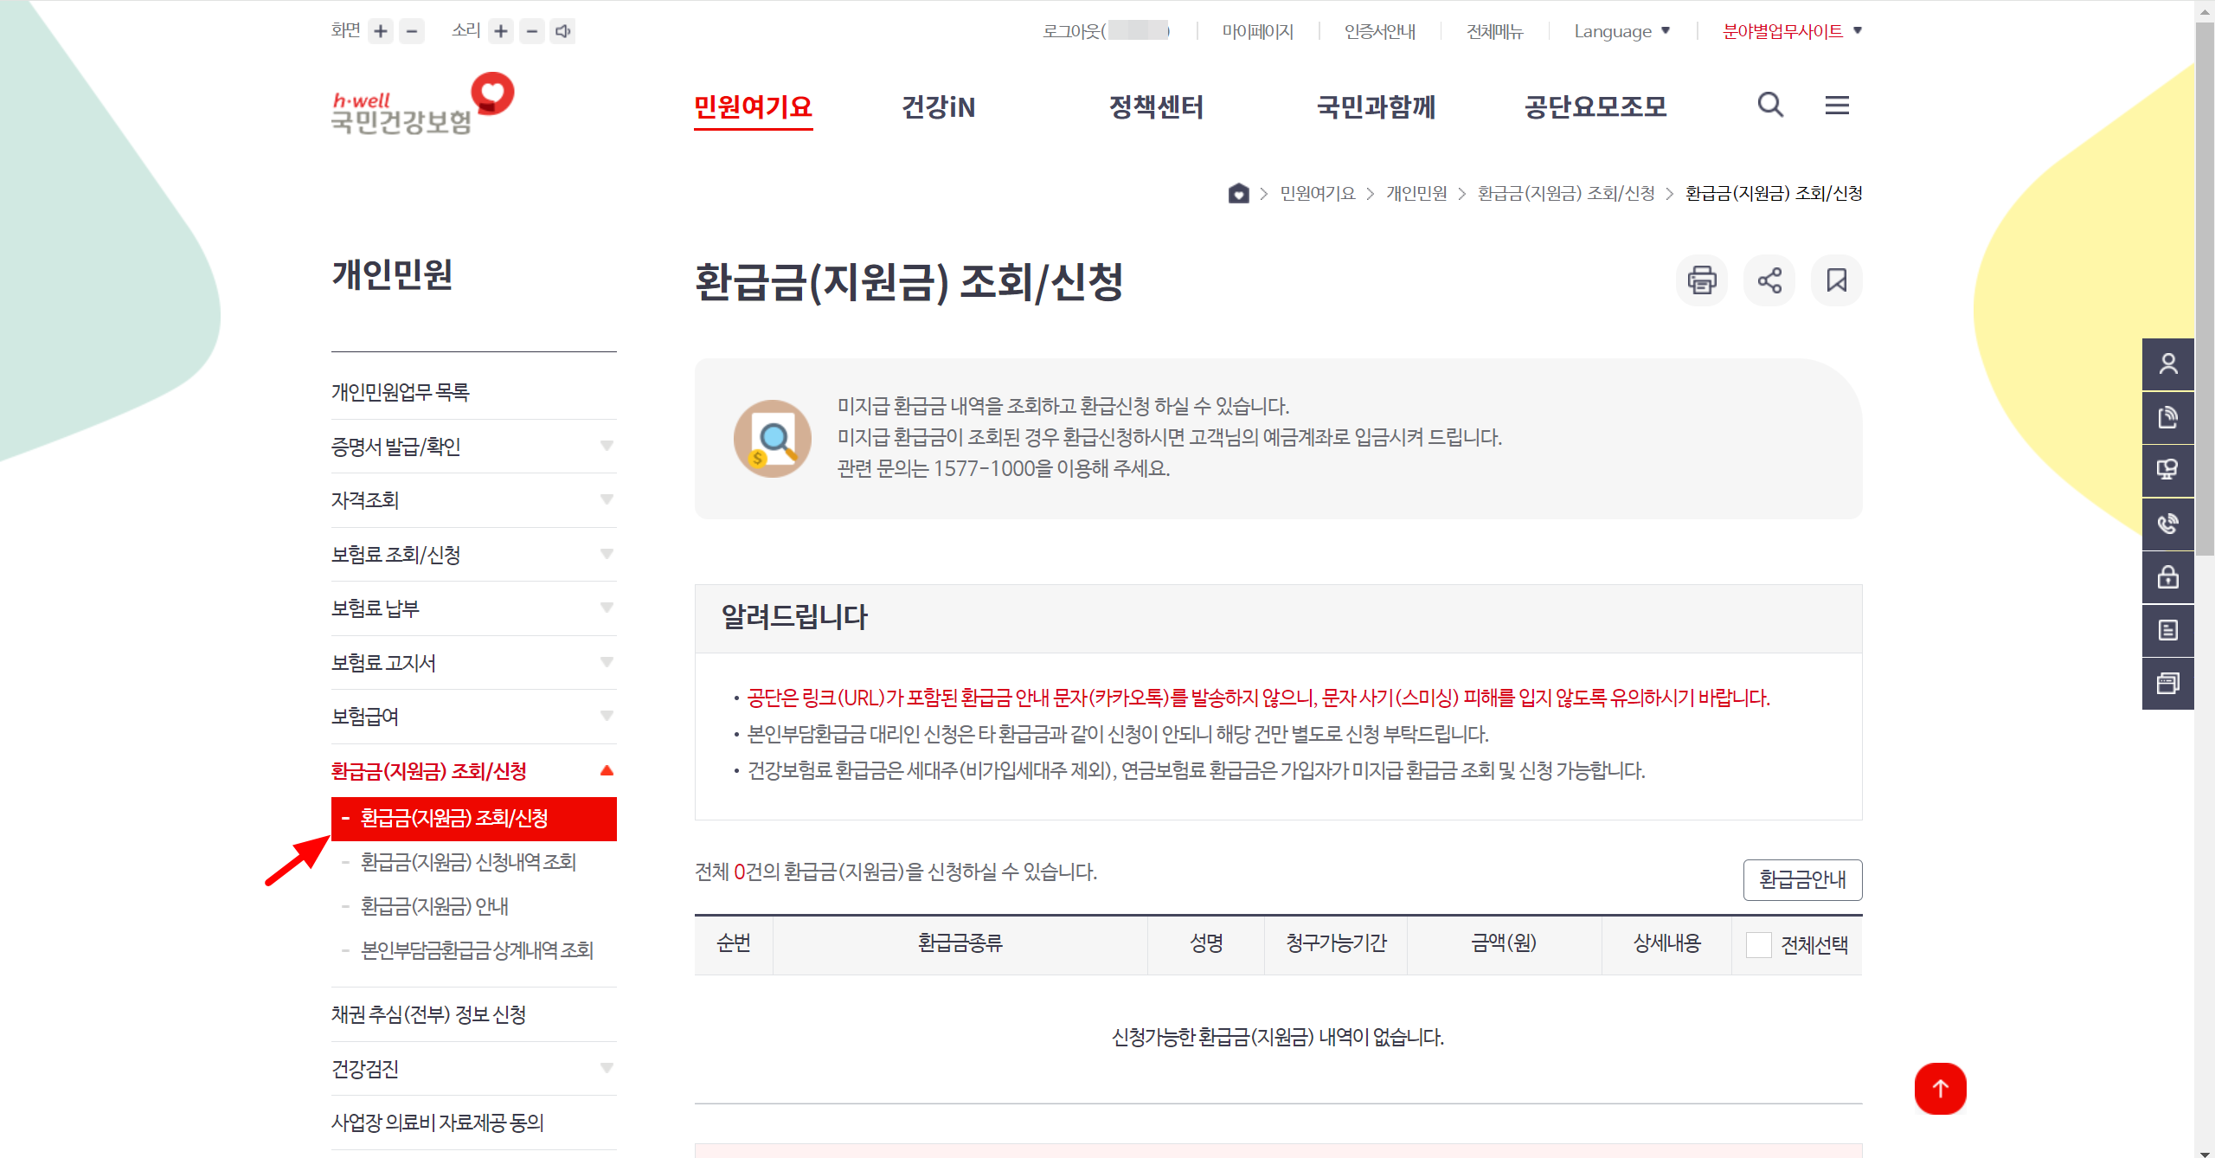Toggle the sound speaker mute icon

click(563, 32)
